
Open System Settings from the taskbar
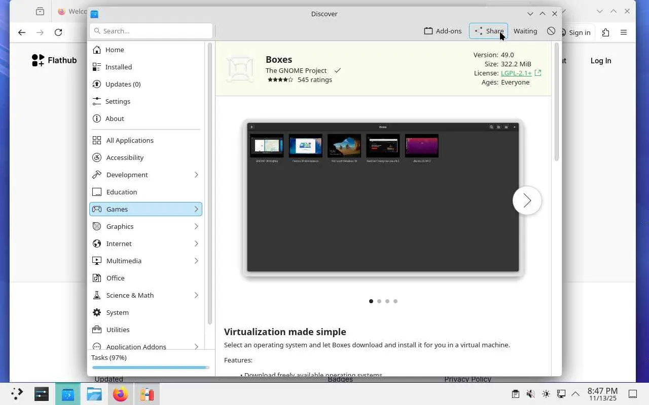[x=42, y=394]
